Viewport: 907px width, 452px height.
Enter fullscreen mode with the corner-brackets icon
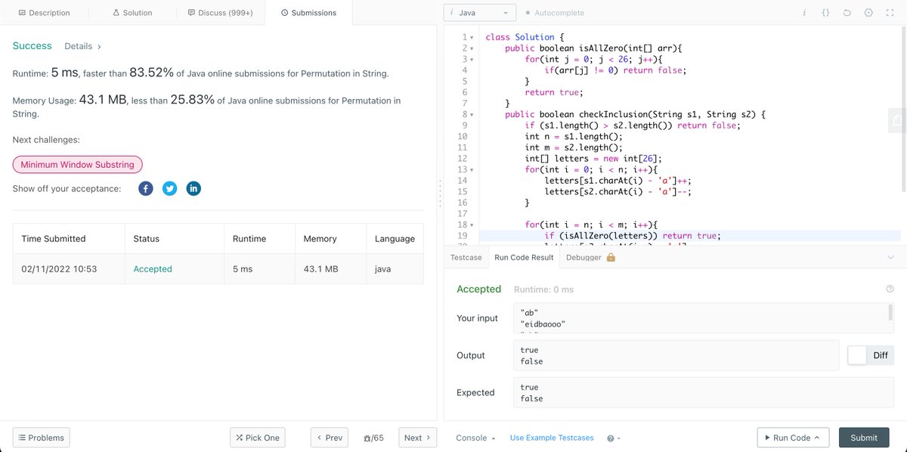(x=890, y=13)
